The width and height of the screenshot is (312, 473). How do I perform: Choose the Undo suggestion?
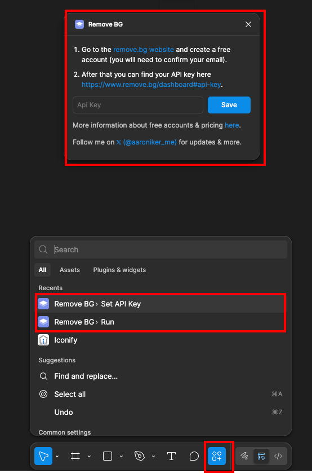pos(161,412)
